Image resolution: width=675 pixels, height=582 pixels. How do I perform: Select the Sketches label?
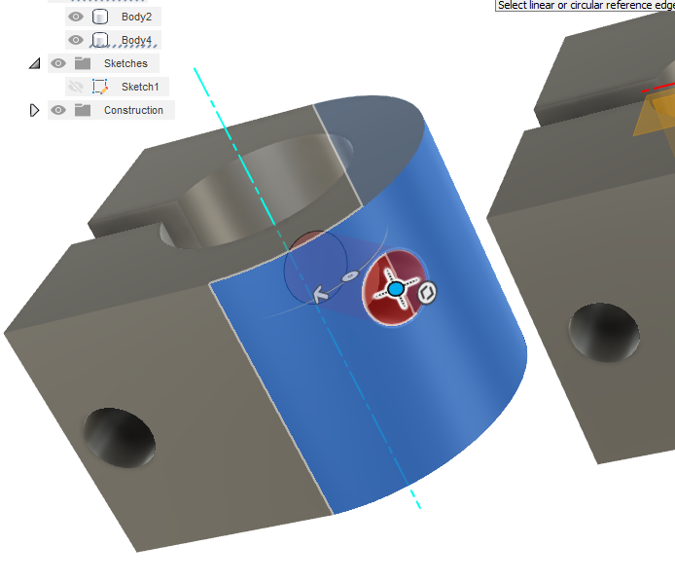[x=125, y=63]
